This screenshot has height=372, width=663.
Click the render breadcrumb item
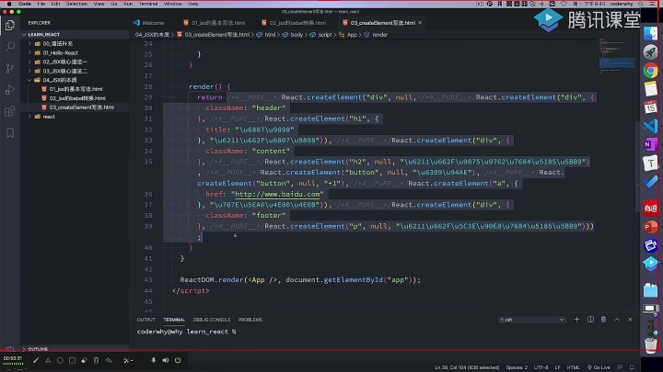(379, 35)
